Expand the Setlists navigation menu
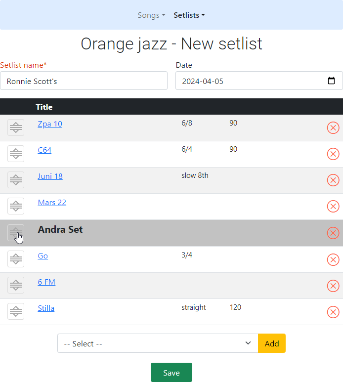This screenshot has width=343, height=382. [189, 15]
